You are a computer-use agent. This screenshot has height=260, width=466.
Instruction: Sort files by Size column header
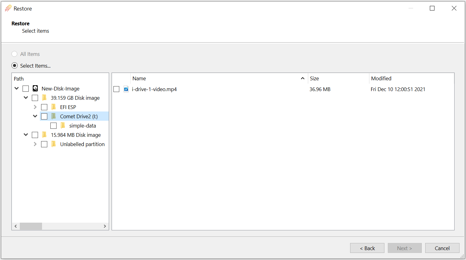click(x=314, y=78)
